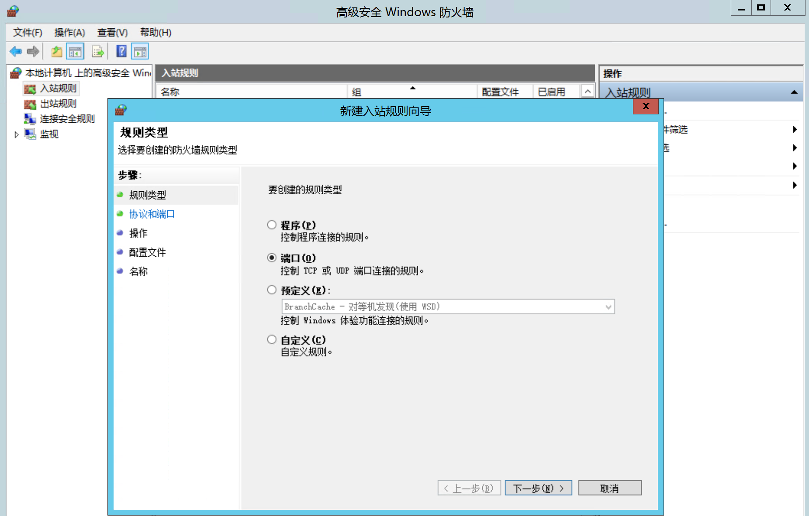Click the 取消 button

click(610, 488)
